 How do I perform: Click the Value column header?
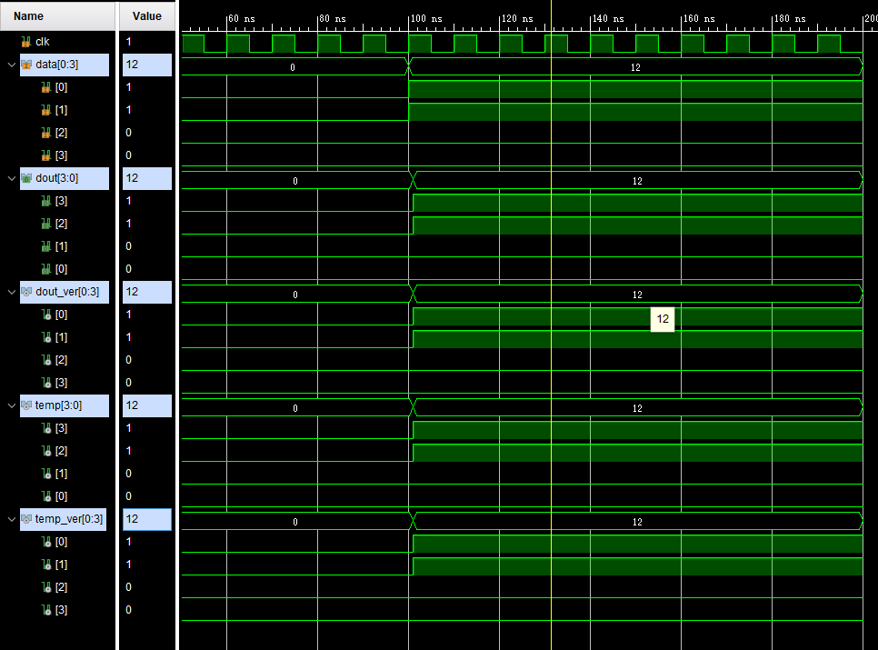click(x=146, y=16)
